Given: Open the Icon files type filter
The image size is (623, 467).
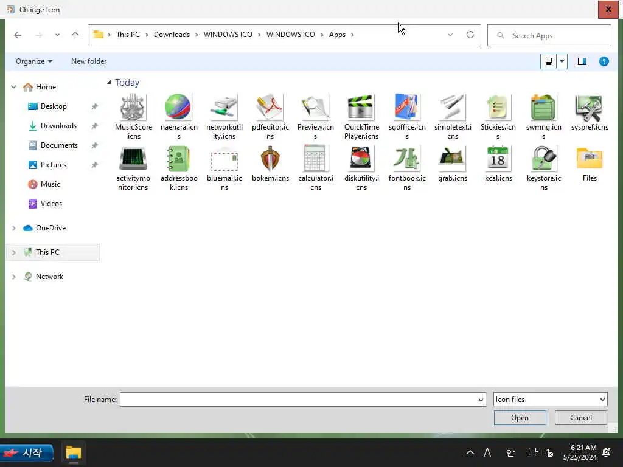Looking at the screenshot, I should 550,400.
